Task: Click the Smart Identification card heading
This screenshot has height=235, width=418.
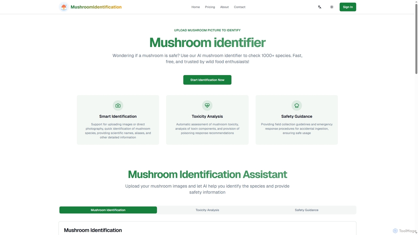Action: pos(118,116)
